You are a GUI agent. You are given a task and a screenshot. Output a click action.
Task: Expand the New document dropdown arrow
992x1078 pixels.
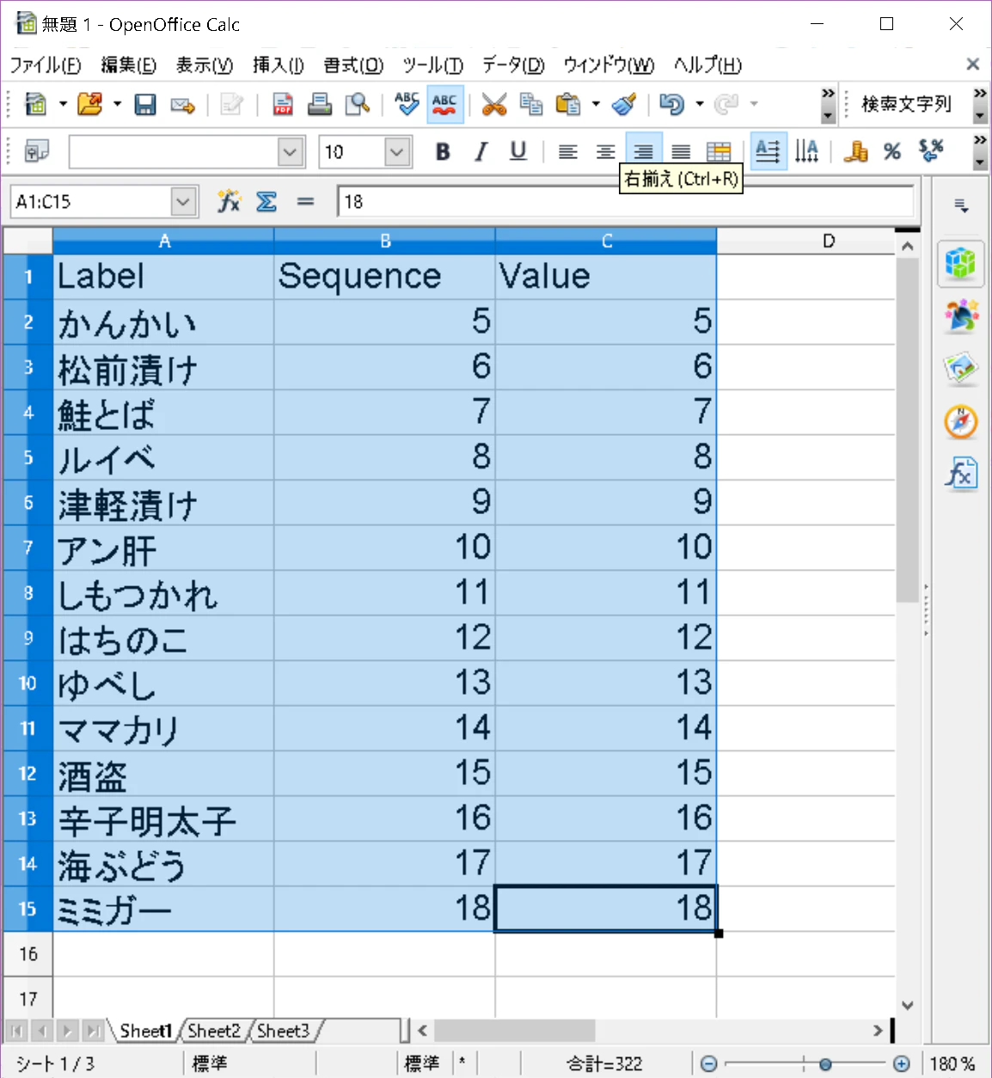pyautogui.click(x=63, y=105)
